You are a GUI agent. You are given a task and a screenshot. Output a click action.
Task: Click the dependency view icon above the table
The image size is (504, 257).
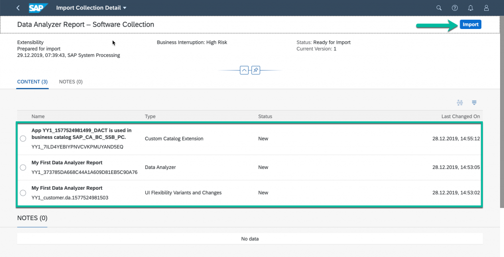[x=460, y=103]
